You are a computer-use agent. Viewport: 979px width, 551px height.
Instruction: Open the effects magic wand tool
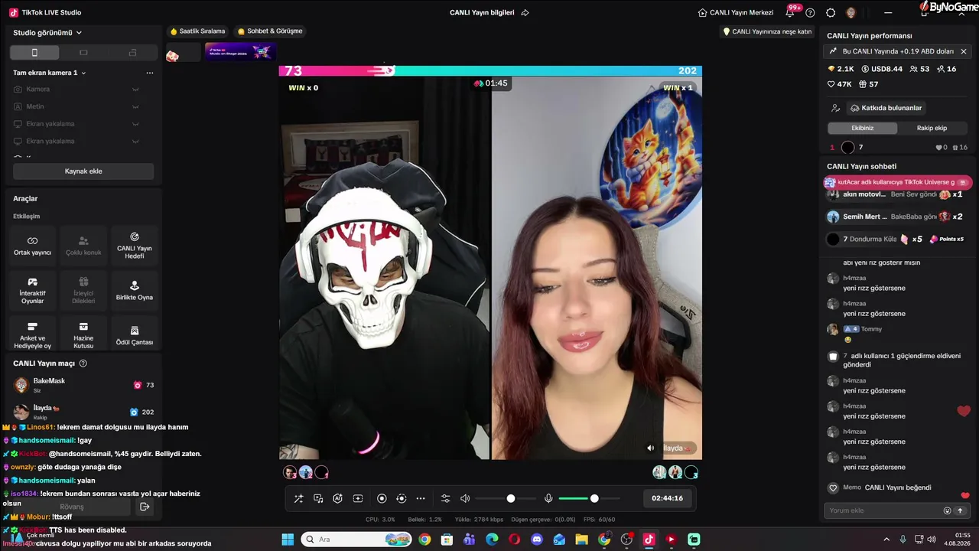pos(298,498)
